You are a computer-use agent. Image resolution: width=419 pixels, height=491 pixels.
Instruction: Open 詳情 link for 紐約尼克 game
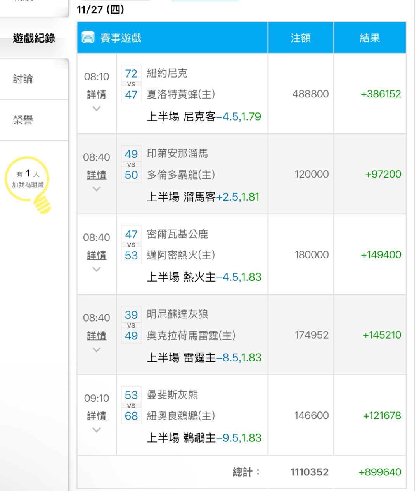(x=97, y=95)
